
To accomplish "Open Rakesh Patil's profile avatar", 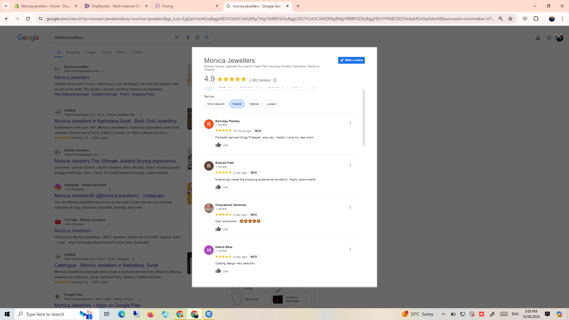I will [209, 166].
